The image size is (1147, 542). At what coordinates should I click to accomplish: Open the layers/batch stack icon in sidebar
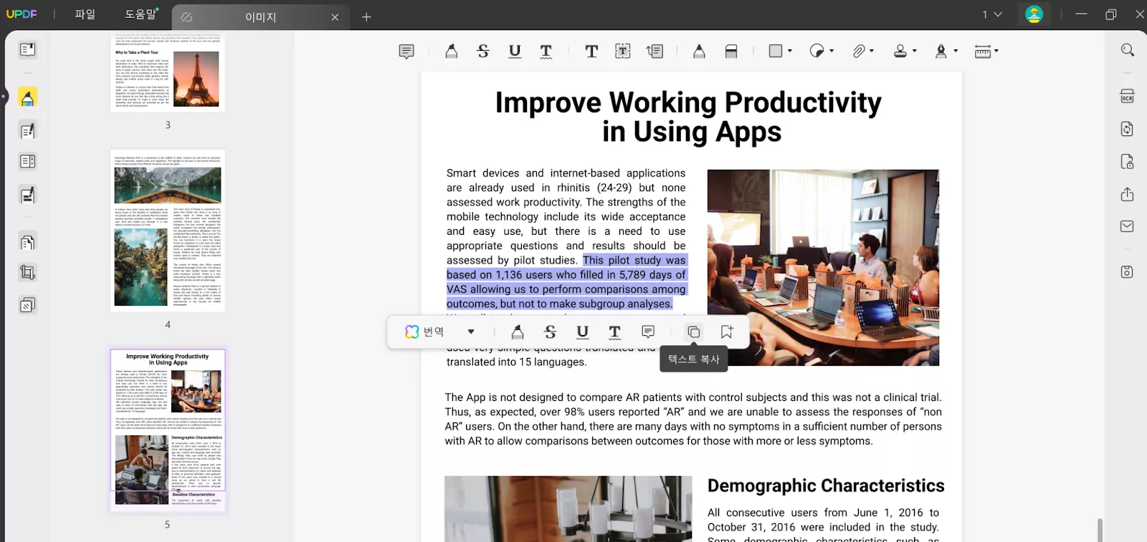(x=27, y=305)
